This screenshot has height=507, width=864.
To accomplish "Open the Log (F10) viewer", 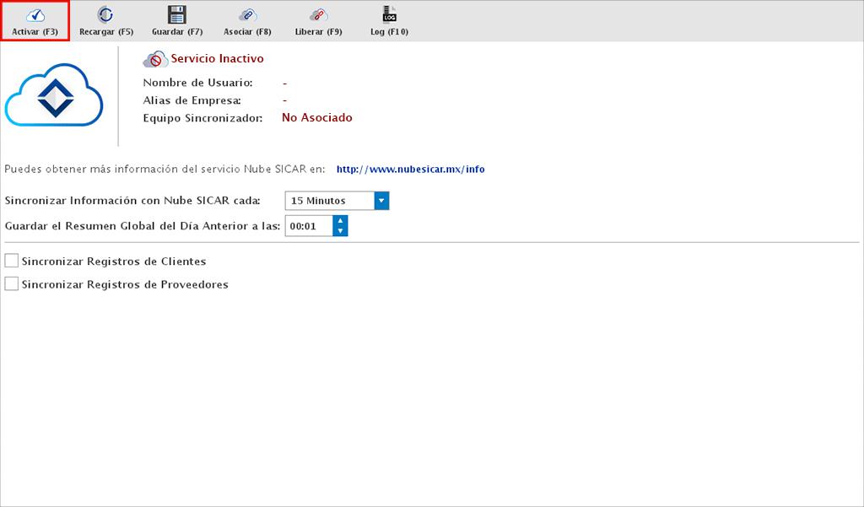I will click(389, 14).
